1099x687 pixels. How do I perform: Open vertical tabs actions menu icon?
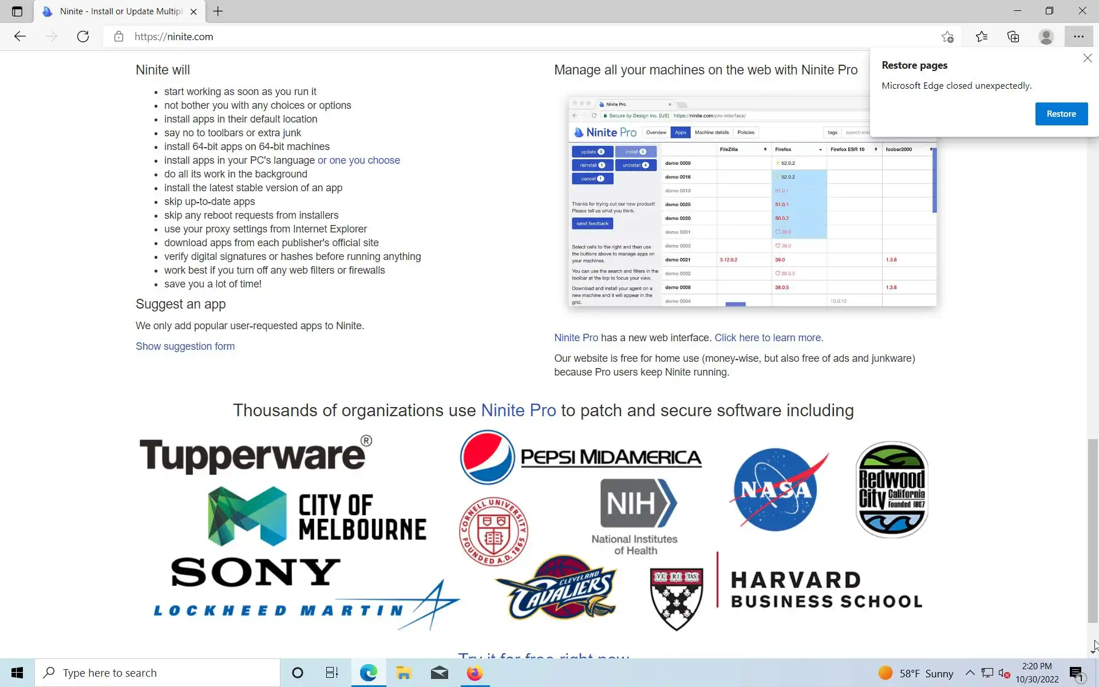tap(17, 11)
